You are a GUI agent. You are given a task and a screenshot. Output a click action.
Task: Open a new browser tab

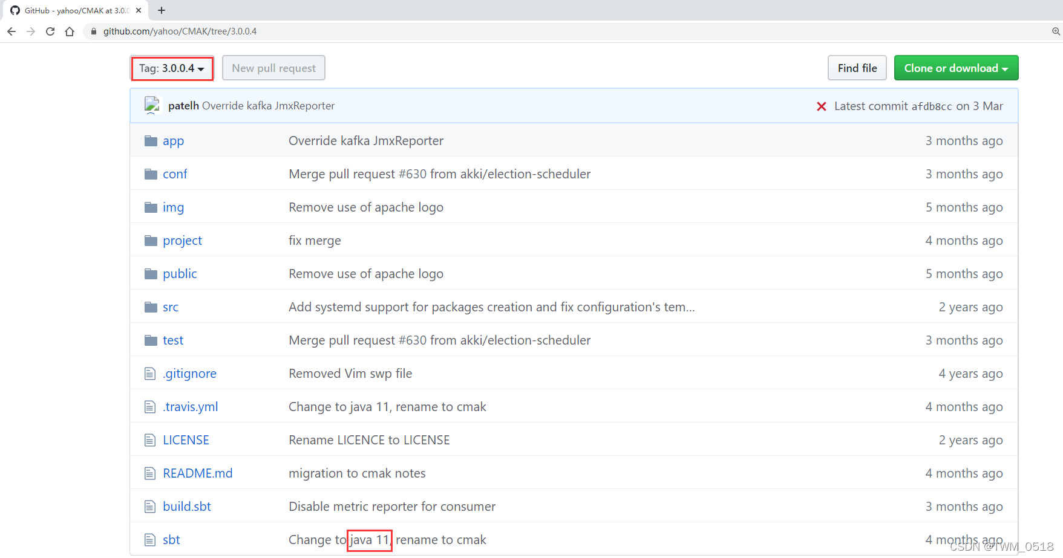[x=162, y=10]
